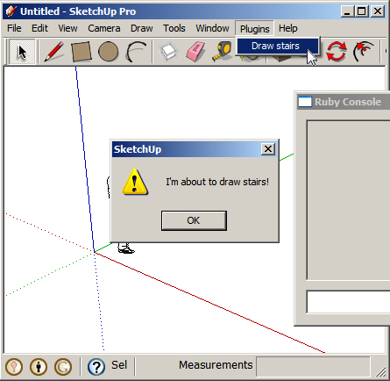Confirm the dialog with OK
The image size is (390, 381).
click(x=194, y=220)
